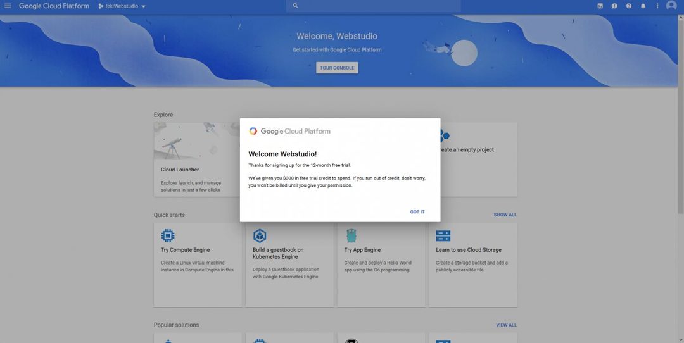Open Build a guestbook on Kubernetes Engine
684x343 pixels.
(289, 265)
